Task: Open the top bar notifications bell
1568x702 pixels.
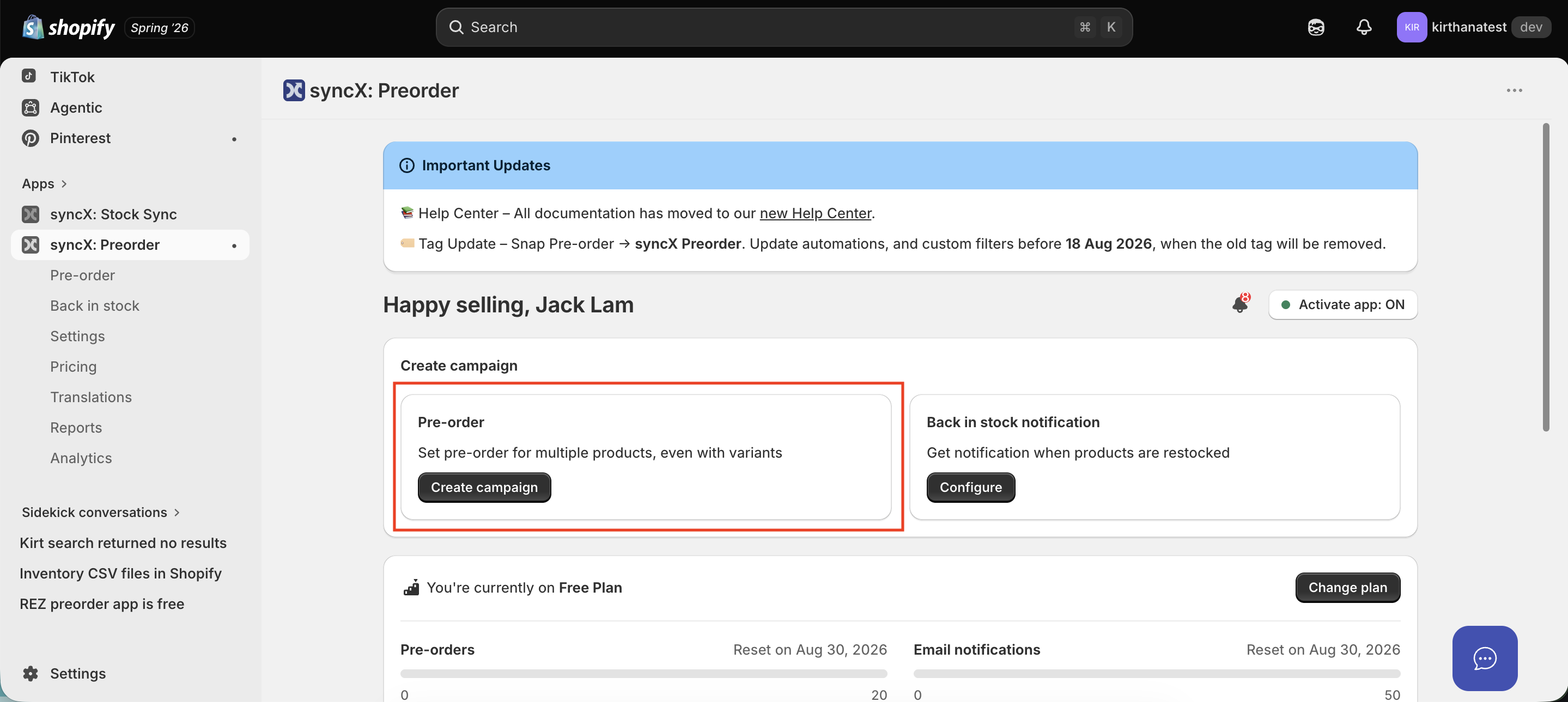Action: [x=1364, y=27]
